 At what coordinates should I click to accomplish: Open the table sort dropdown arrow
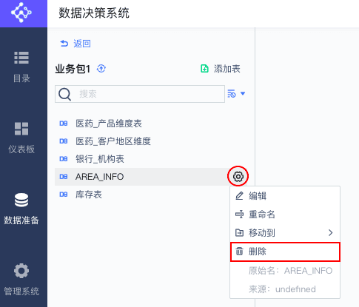pos(243,93)
